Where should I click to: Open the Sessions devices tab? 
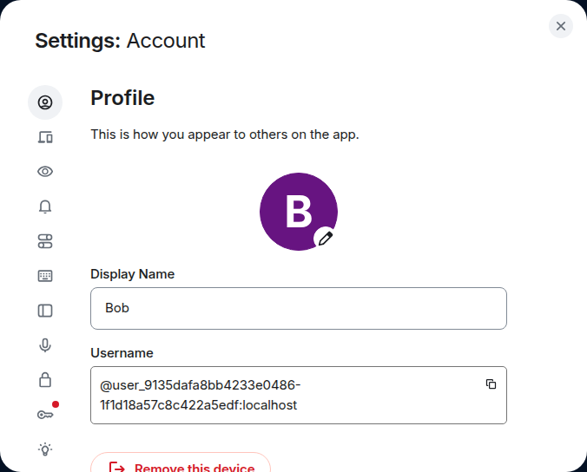click(x=45, y=137)
